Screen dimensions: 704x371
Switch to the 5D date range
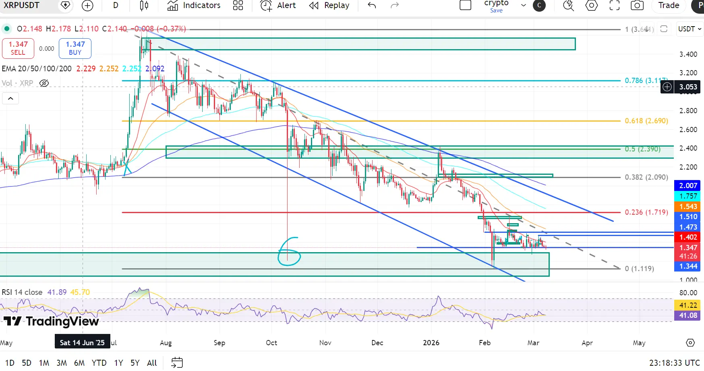[27, 363]
